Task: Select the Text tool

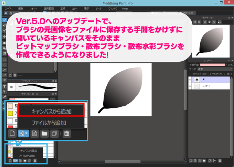Action: [4, 86]
